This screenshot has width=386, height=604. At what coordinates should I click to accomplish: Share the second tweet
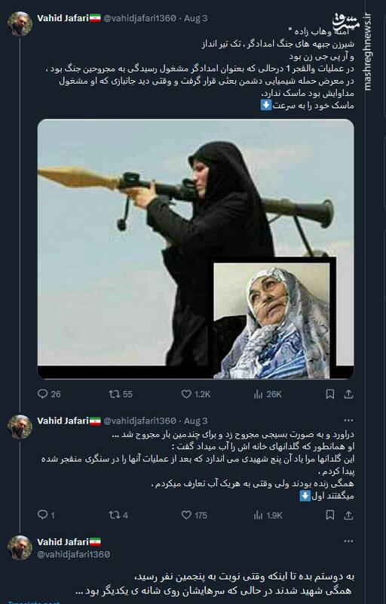click(348, 515)
